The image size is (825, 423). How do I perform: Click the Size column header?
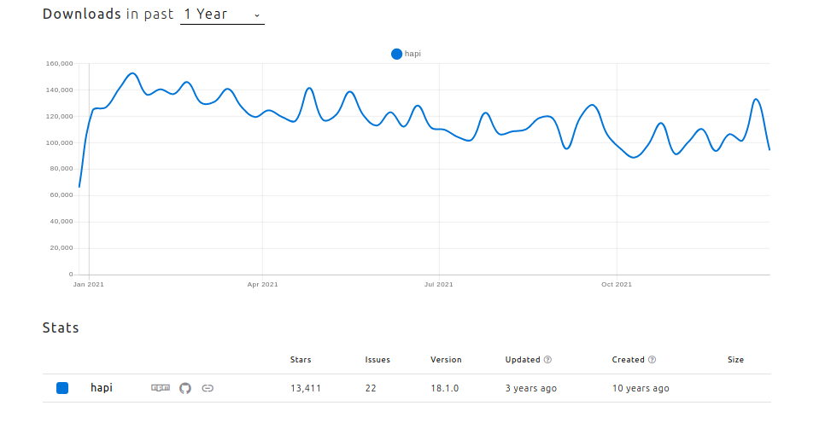735,360
